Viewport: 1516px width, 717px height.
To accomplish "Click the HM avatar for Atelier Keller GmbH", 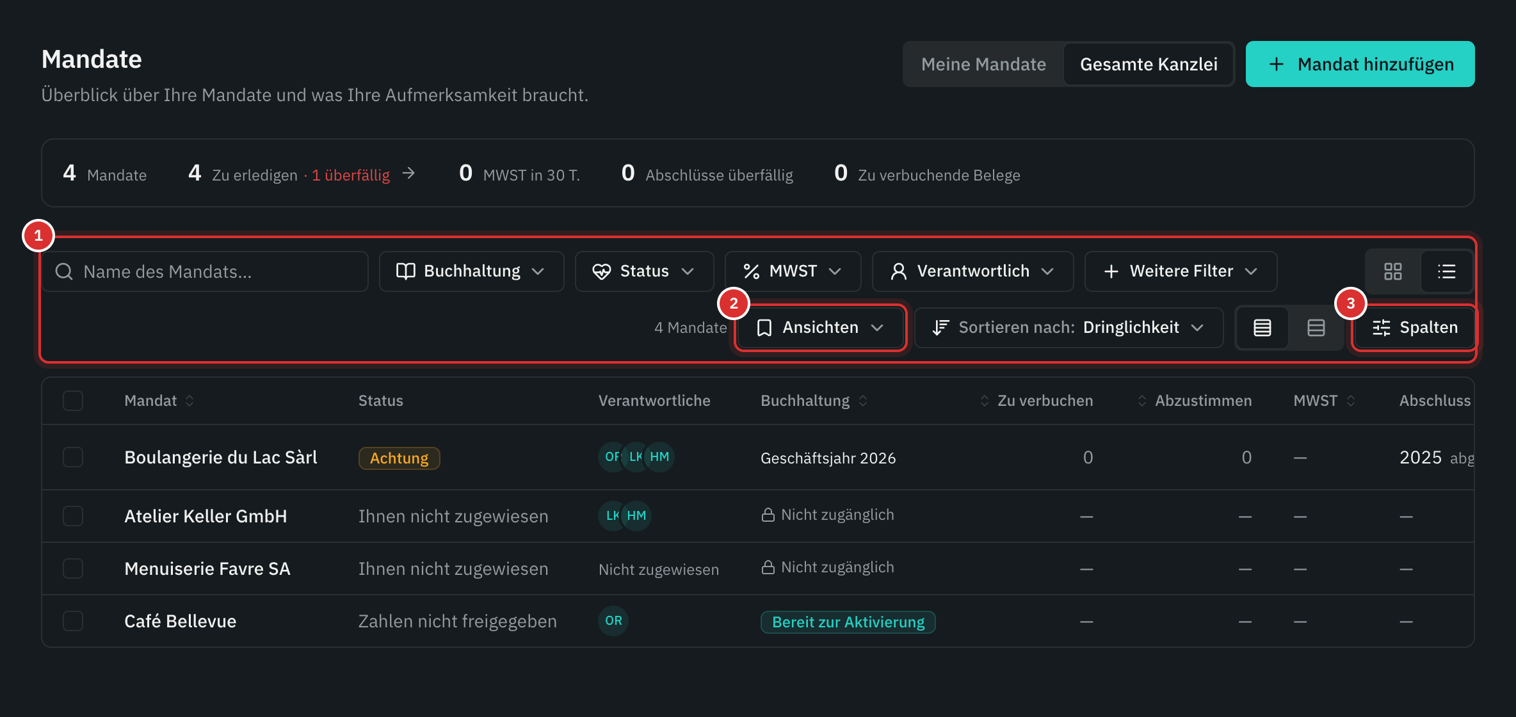I will pos(636,515).
